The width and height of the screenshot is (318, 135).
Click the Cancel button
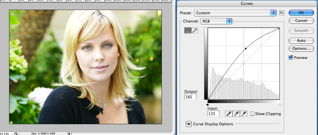[301, 21]
